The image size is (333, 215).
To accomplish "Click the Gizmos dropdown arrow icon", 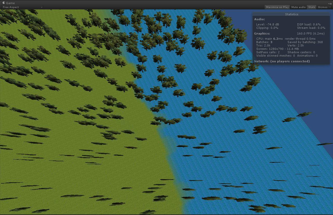I will 330,7.
